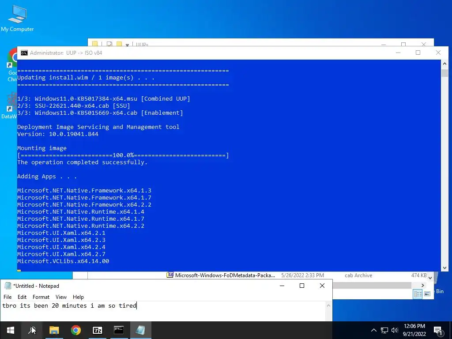Select Microsoft-Windows-FoDMetadata-Packa... file name in Explorer
This screenshot has width=452, height=339.
[225, 275]
